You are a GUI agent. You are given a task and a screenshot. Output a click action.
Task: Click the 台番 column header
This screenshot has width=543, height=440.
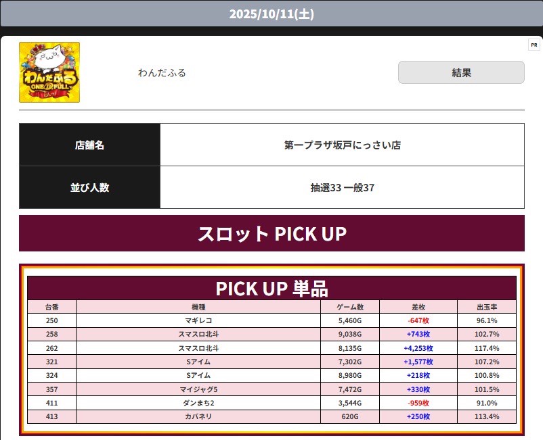coord(51,307)
